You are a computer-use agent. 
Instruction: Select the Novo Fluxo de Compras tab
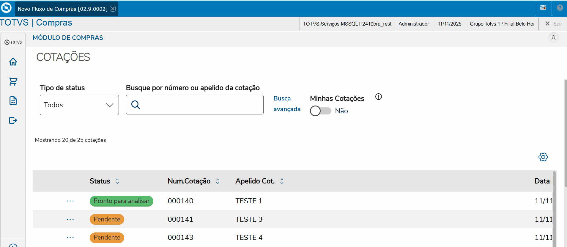pos(62,9)
